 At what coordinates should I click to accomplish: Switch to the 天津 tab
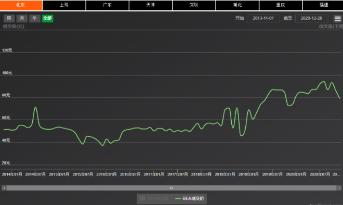151,5
